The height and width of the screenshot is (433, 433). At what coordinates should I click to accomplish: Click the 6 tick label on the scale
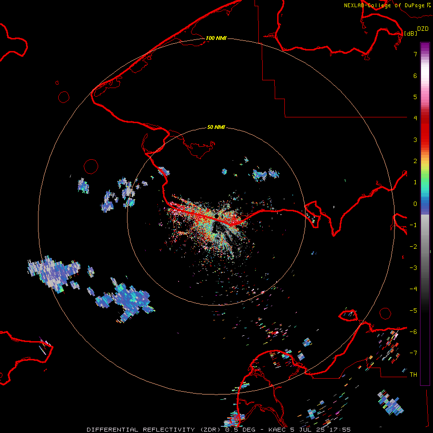click(415, 76)
